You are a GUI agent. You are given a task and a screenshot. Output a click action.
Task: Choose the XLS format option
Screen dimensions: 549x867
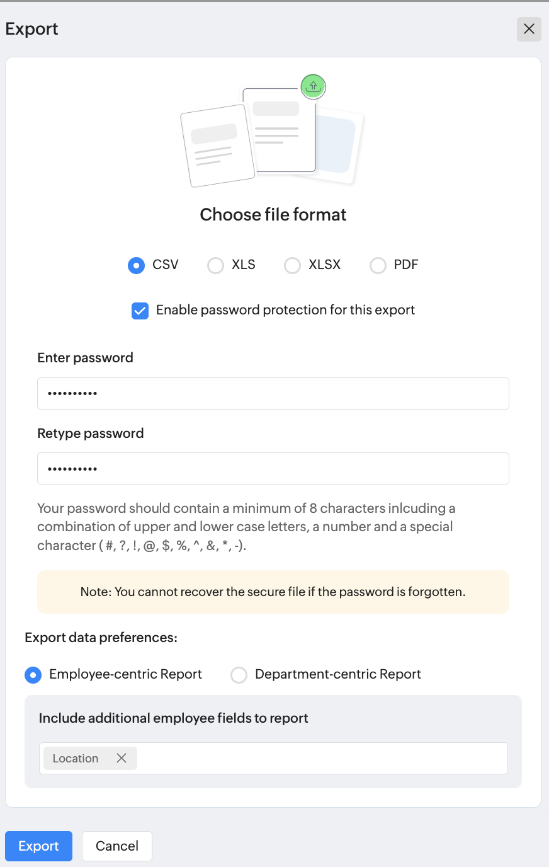point(216,265)
